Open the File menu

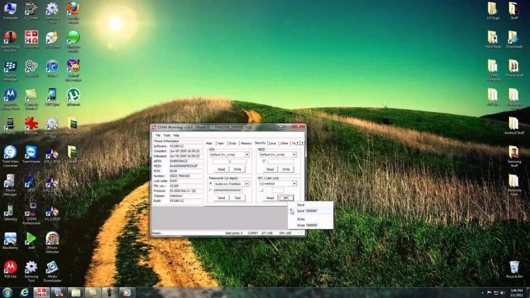click(158, 136)
